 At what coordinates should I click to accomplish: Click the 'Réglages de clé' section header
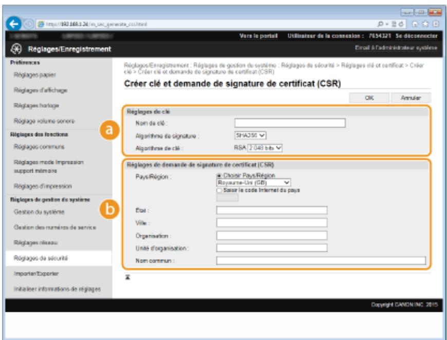pyautogui.click(x=148, y=112)
